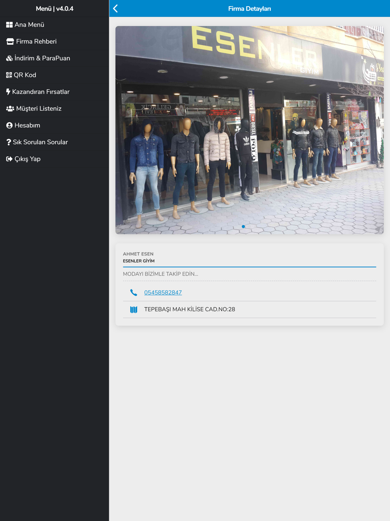Call the number 05458582847 link

pyautogui.click(x=163, y=293)
